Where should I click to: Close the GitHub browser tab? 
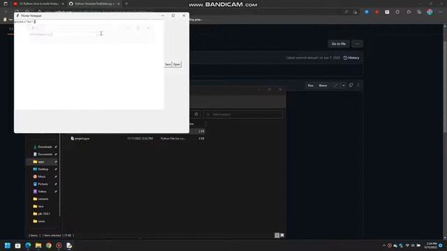(x=119, y=3)
